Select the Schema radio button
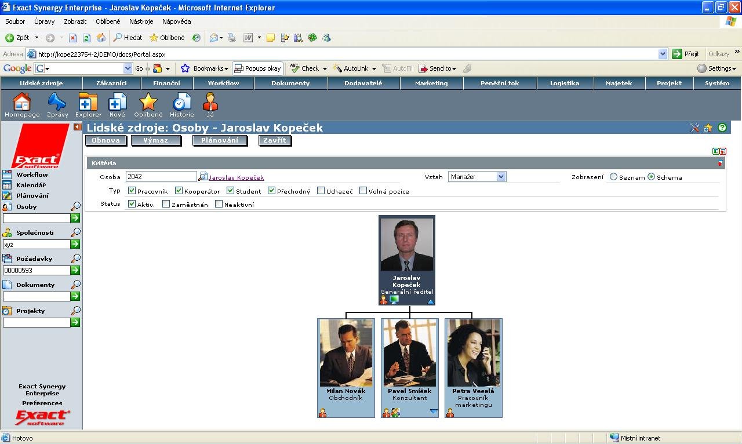The height and width of the screenshot is (444, 742). tap(651, 177)
